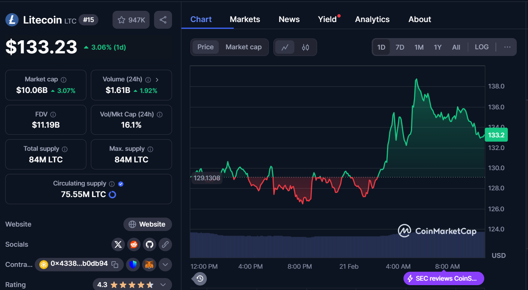Click contract address 0x4338...b0db94
The width and height of the screenshot is (528, 290).
[x=79, y=264]
